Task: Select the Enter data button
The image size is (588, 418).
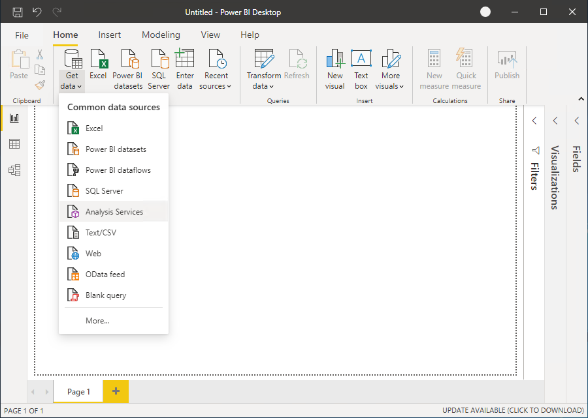Action: pyautogui.click(x=185, y=68)
